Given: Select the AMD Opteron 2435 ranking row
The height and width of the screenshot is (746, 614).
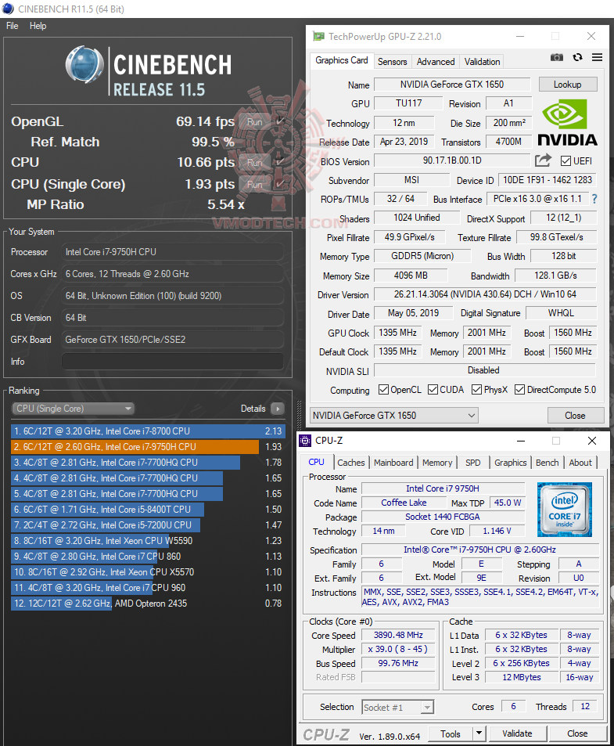Looking at the screenshot, I should point(148,604).
